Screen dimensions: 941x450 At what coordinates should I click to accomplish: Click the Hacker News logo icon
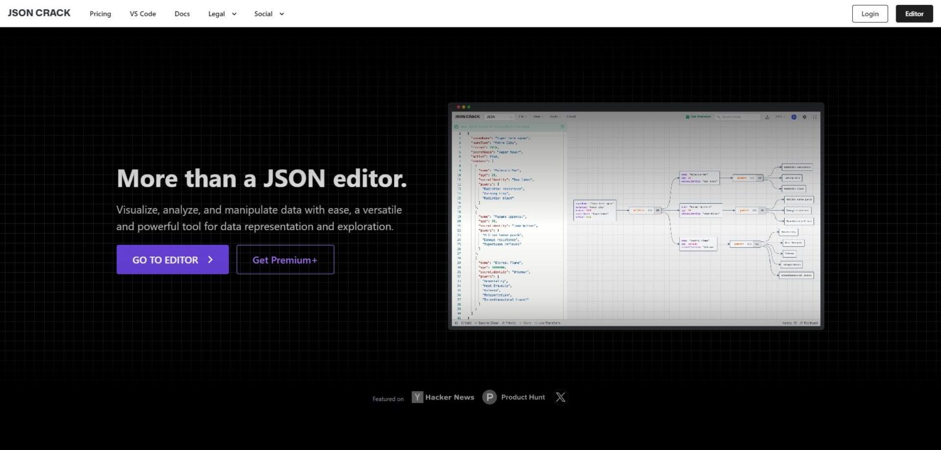click(x=417, y=397)
